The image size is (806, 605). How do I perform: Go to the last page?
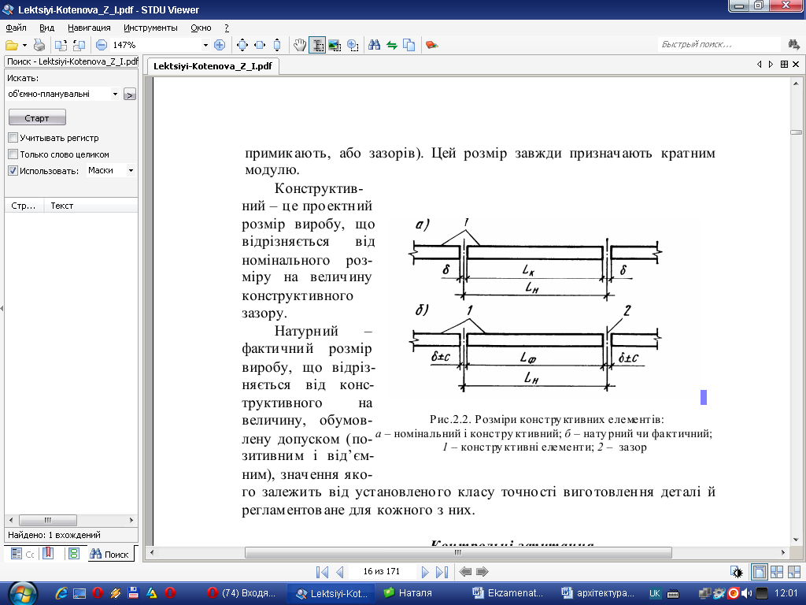(442, 572)
